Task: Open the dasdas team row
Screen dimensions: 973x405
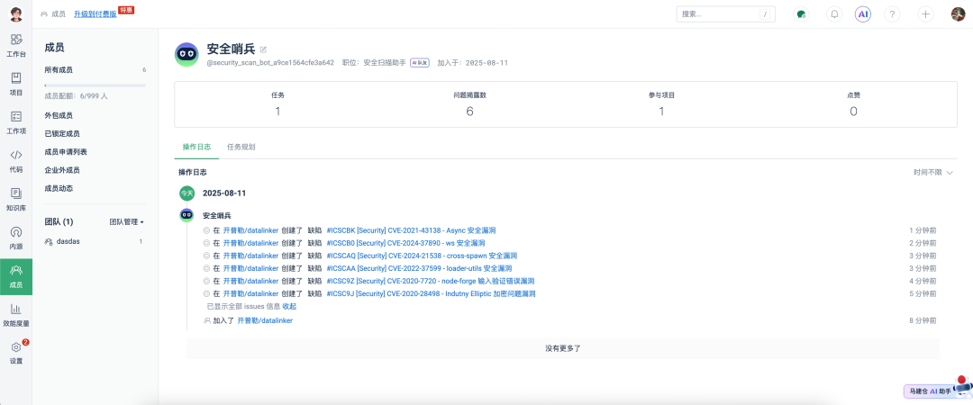Action: (95, 241)
